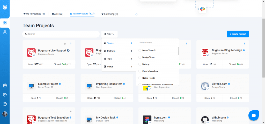Open the Filter dropdown
Image resolution: width=265 pixels, height=124 pixels.
coord(109,34)
